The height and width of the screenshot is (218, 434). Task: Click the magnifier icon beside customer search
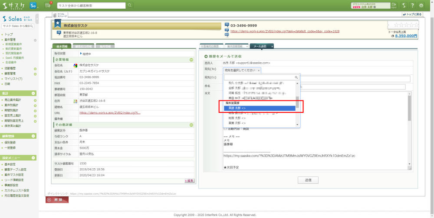[130, 6]
